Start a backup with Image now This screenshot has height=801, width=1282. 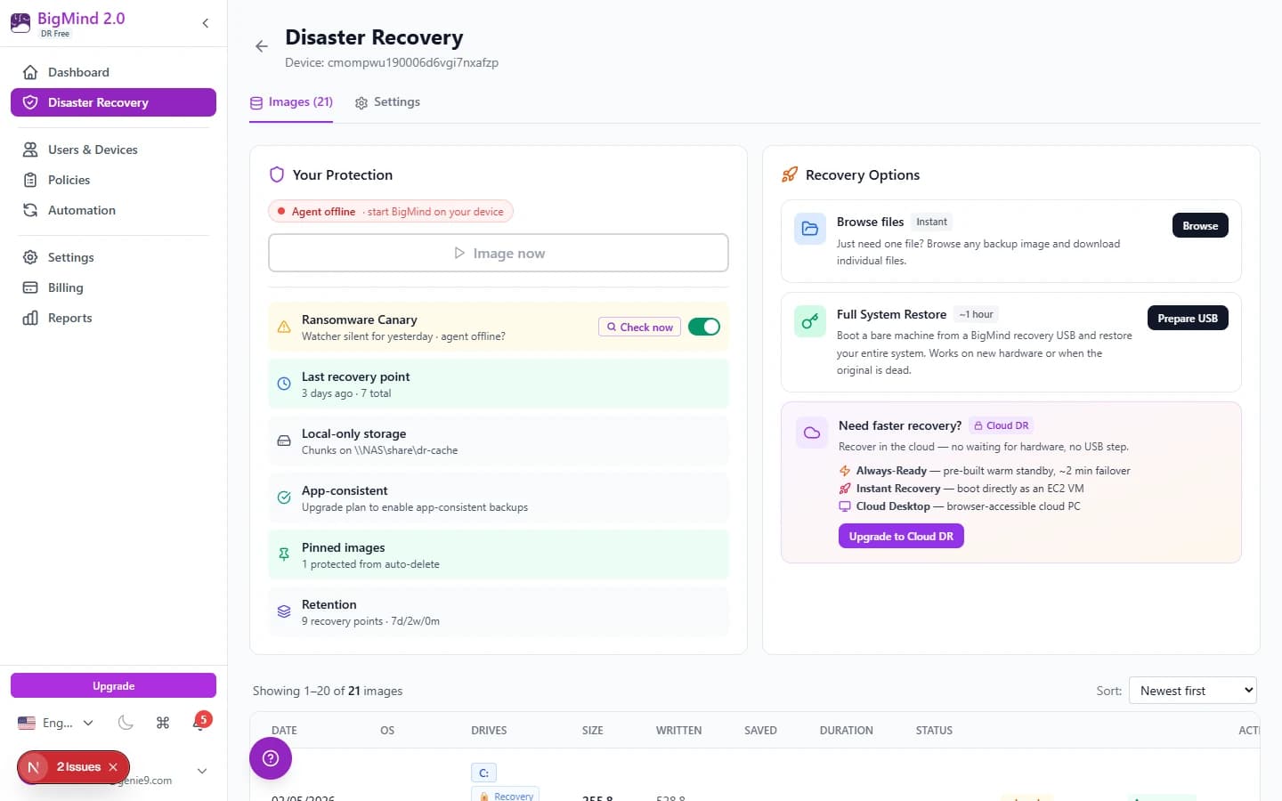(x=499, y=253)
